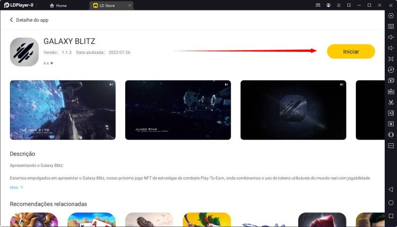This screenshot has height=227, width=397.
Task: Toggle fullscreen mode from the sidebar
Action: pos(391,59)
